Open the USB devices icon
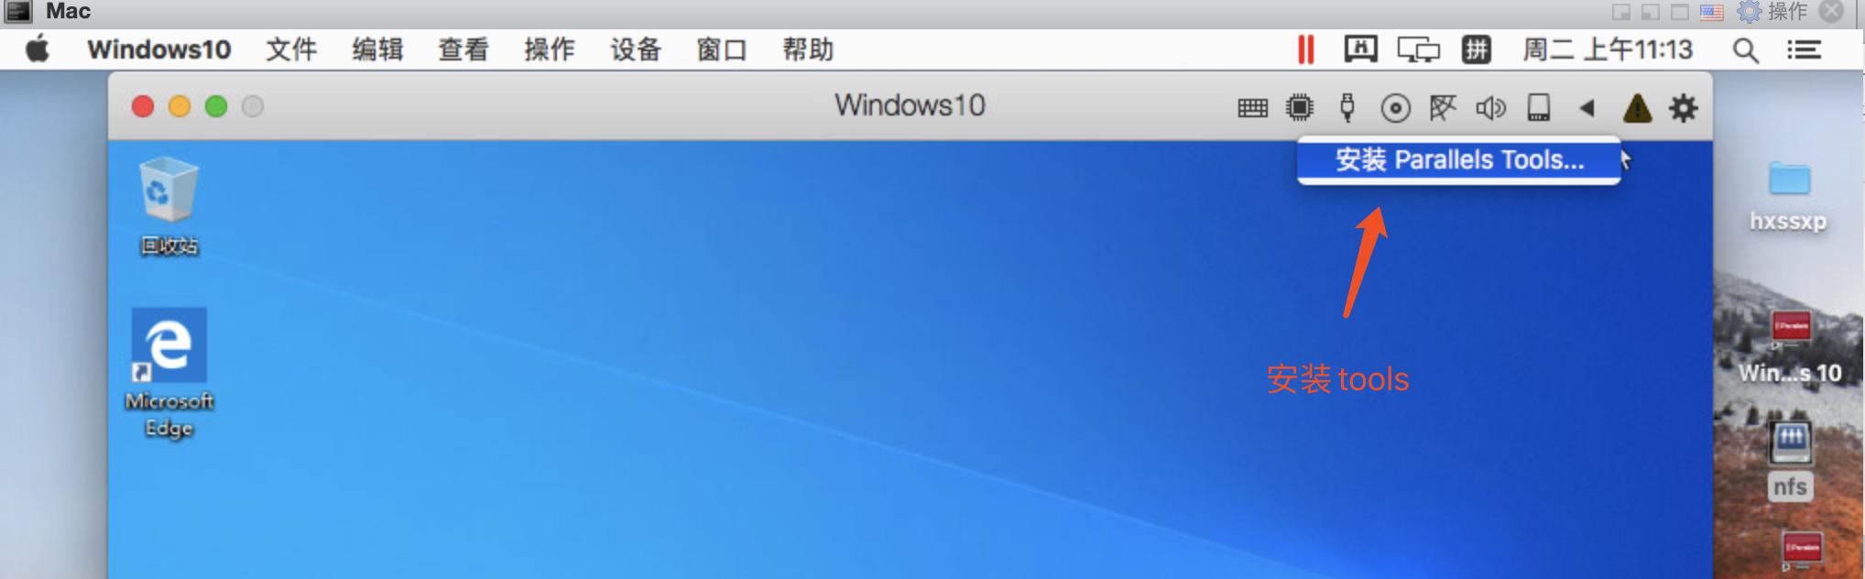1865x579 pixels. click(x=1347, y=107)
